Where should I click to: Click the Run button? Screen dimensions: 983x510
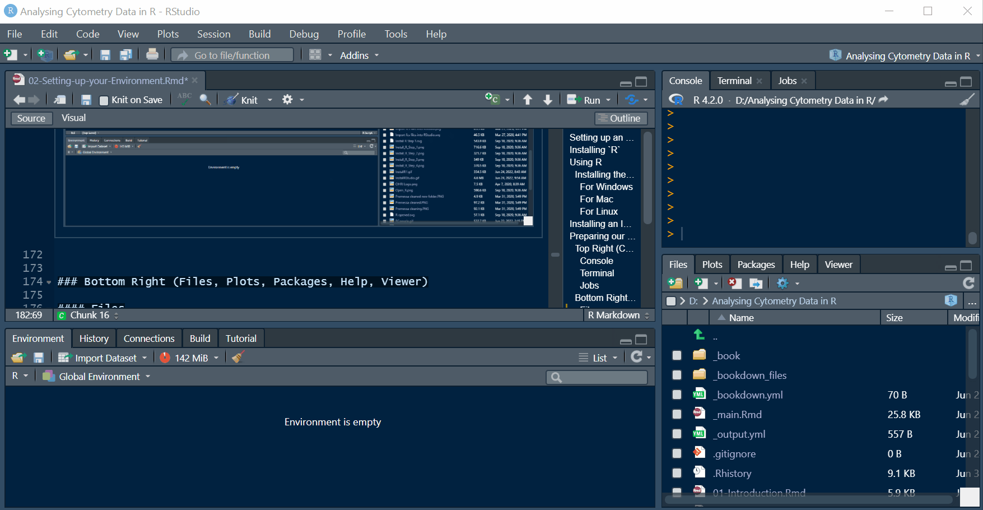click(x=584, y=100)
